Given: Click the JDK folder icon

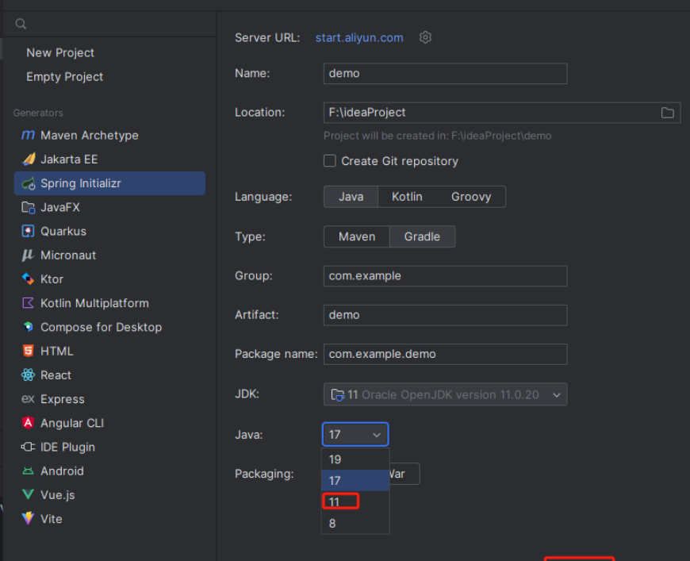Looking at the screenshot, I should click(x=338, y=394).
